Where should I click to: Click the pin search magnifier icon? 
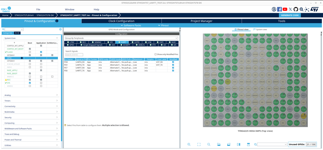pos(255,145)
